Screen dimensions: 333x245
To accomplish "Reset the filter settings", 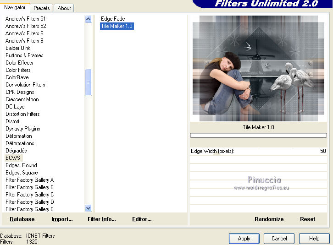I will [307, 219].
